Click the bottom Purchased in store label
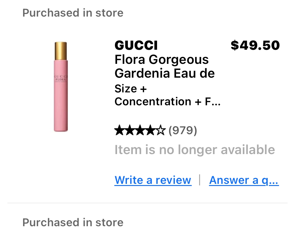295x248 pixels. tap(73, 222)
